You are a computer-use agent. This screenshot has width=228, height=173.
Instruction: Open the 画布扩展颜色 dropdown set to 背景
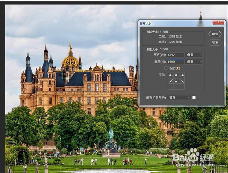179,98
